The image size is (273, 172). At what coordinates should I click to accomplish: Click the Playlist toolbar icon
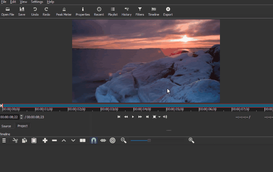113,11
